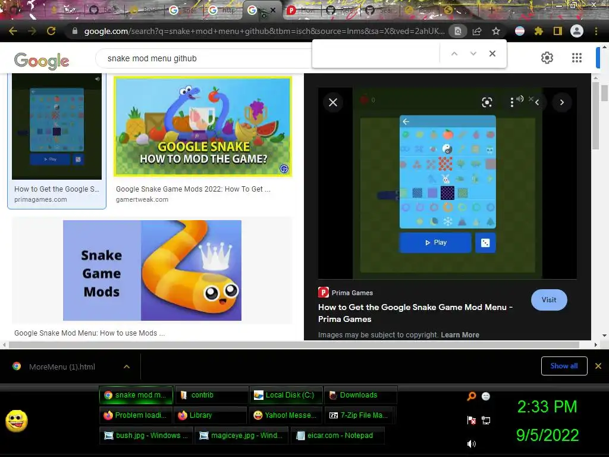Close the image preview panel
The image size is (609, 457).
click(x=333, y=102)
